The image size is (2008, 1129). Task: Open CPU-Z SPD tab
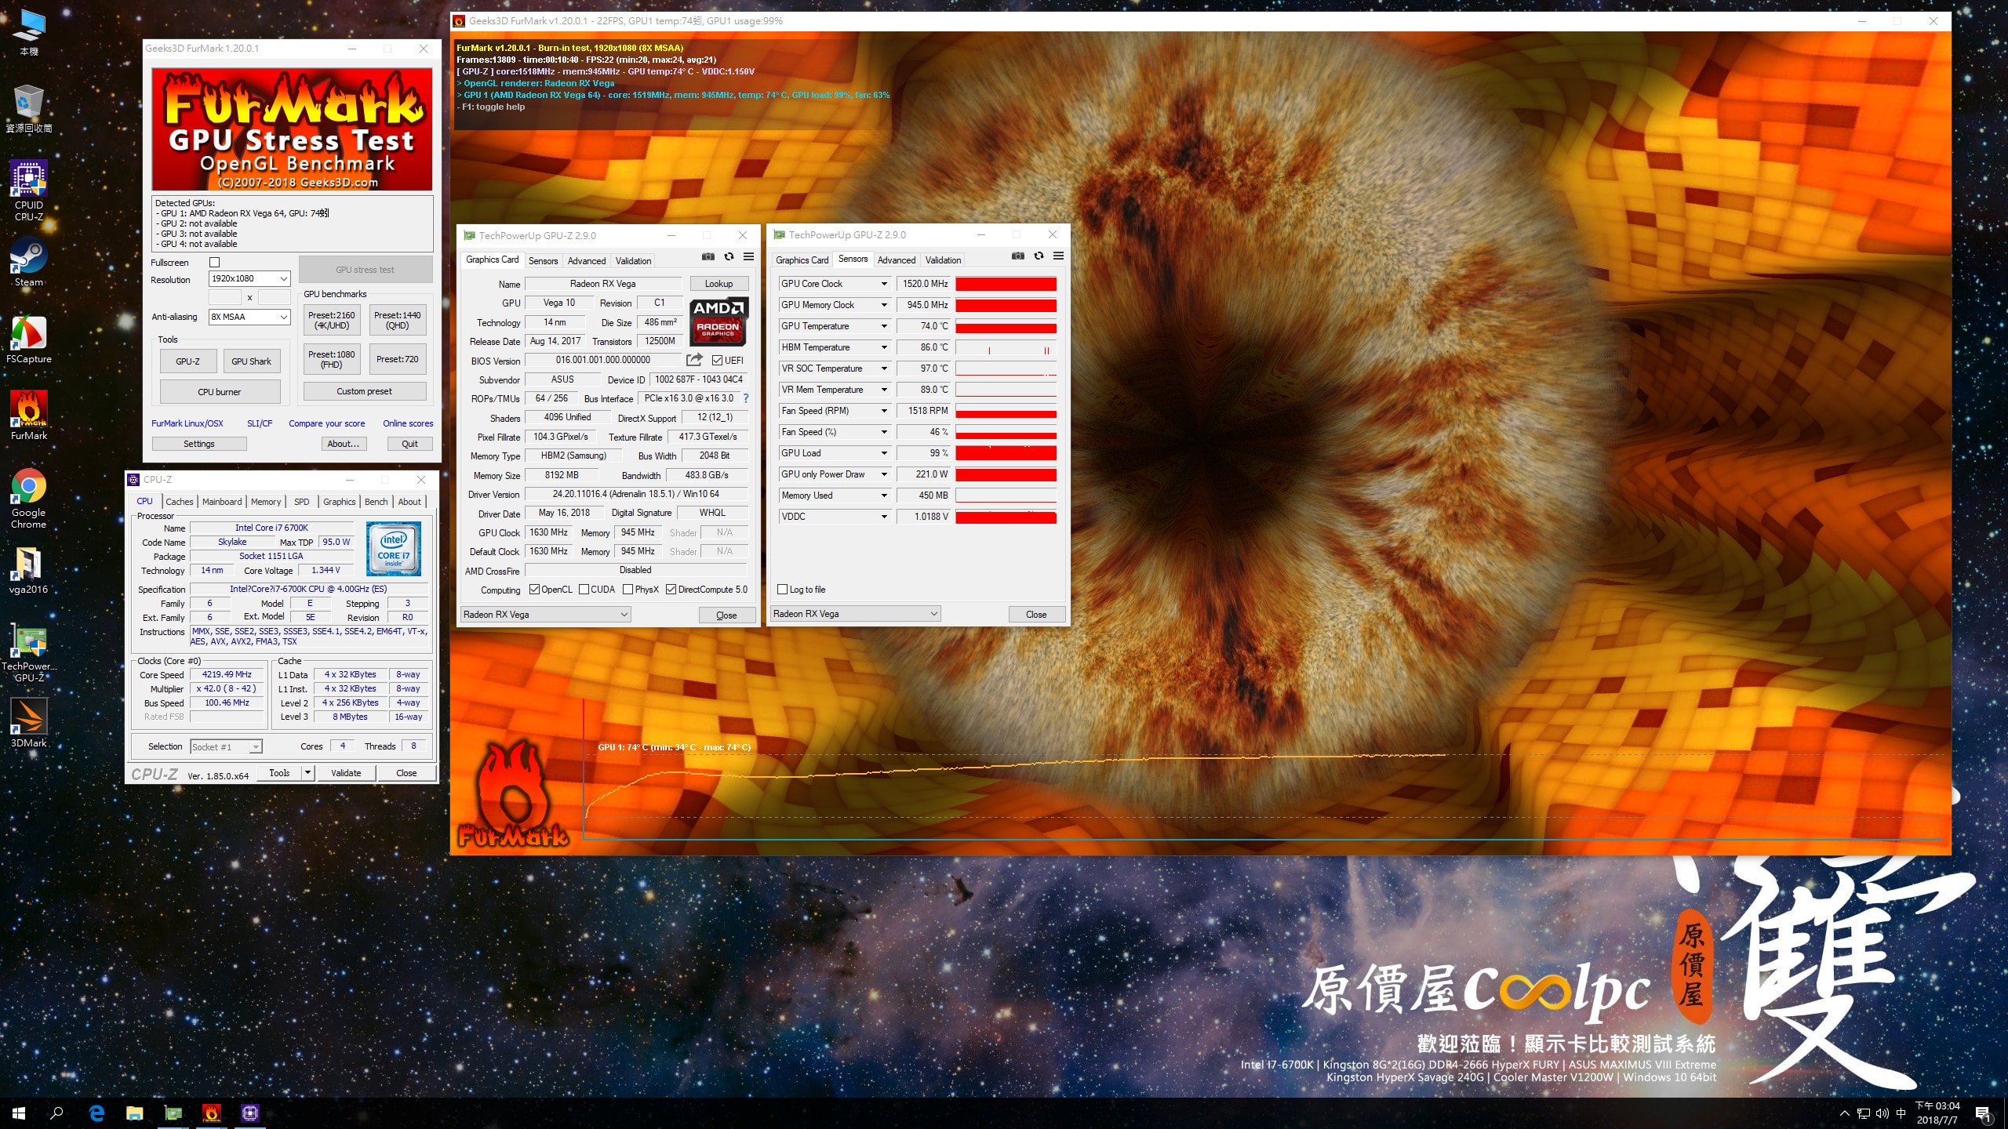click(302, 502)
